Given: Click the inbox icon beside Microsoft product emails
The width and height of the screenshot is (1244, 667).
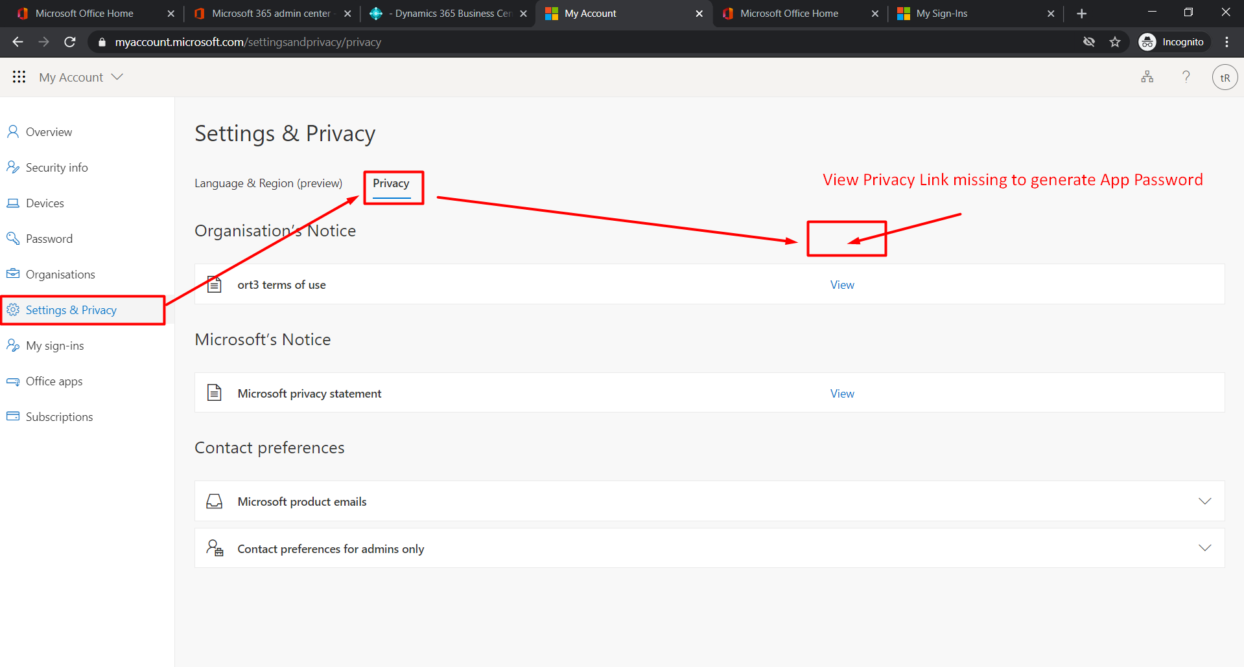Looking at the screenshot, I should click(215, 501).
